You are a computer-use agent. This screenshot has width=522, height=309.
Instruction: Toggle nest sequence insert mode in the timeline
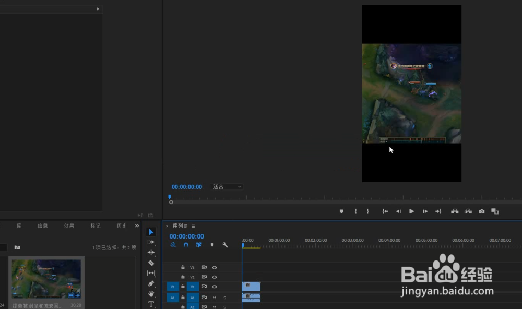[173, 245]
